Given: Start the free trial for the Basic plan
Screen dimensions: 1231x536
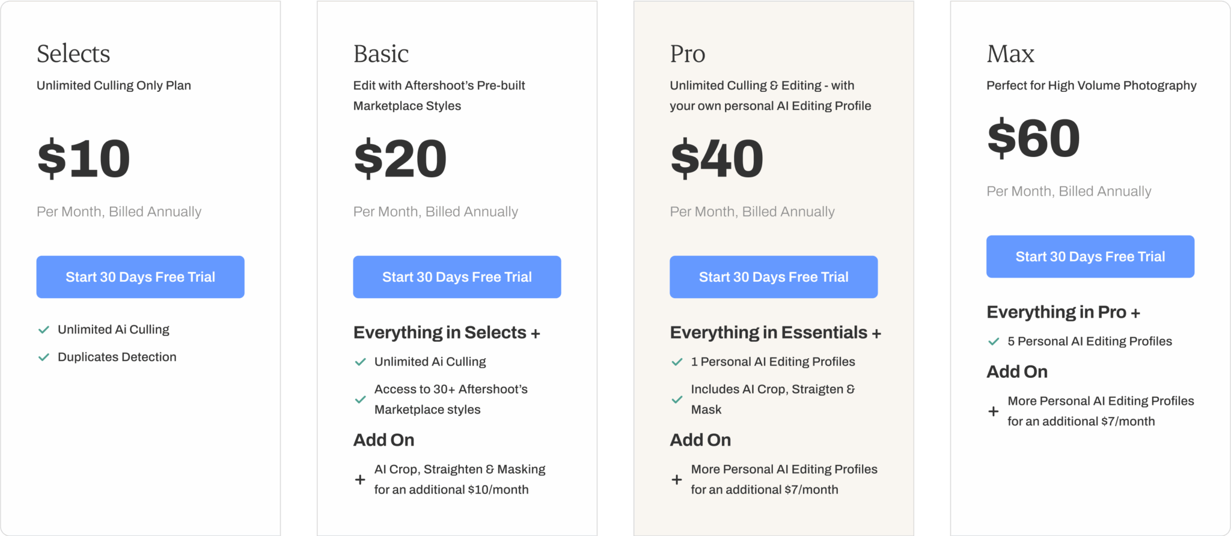Looking at the screenshot, I should pos(457,277).
